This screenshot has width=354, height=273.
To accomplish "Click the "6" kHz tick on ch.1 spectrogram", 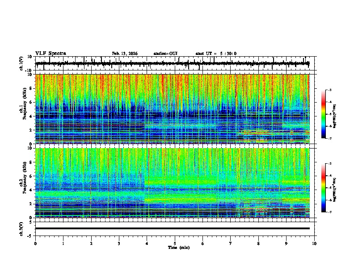I will coord(31,103).
